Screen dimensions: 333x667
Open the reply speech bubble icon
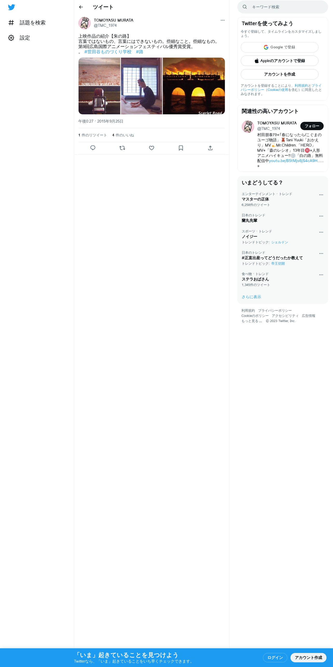point(93,148)
